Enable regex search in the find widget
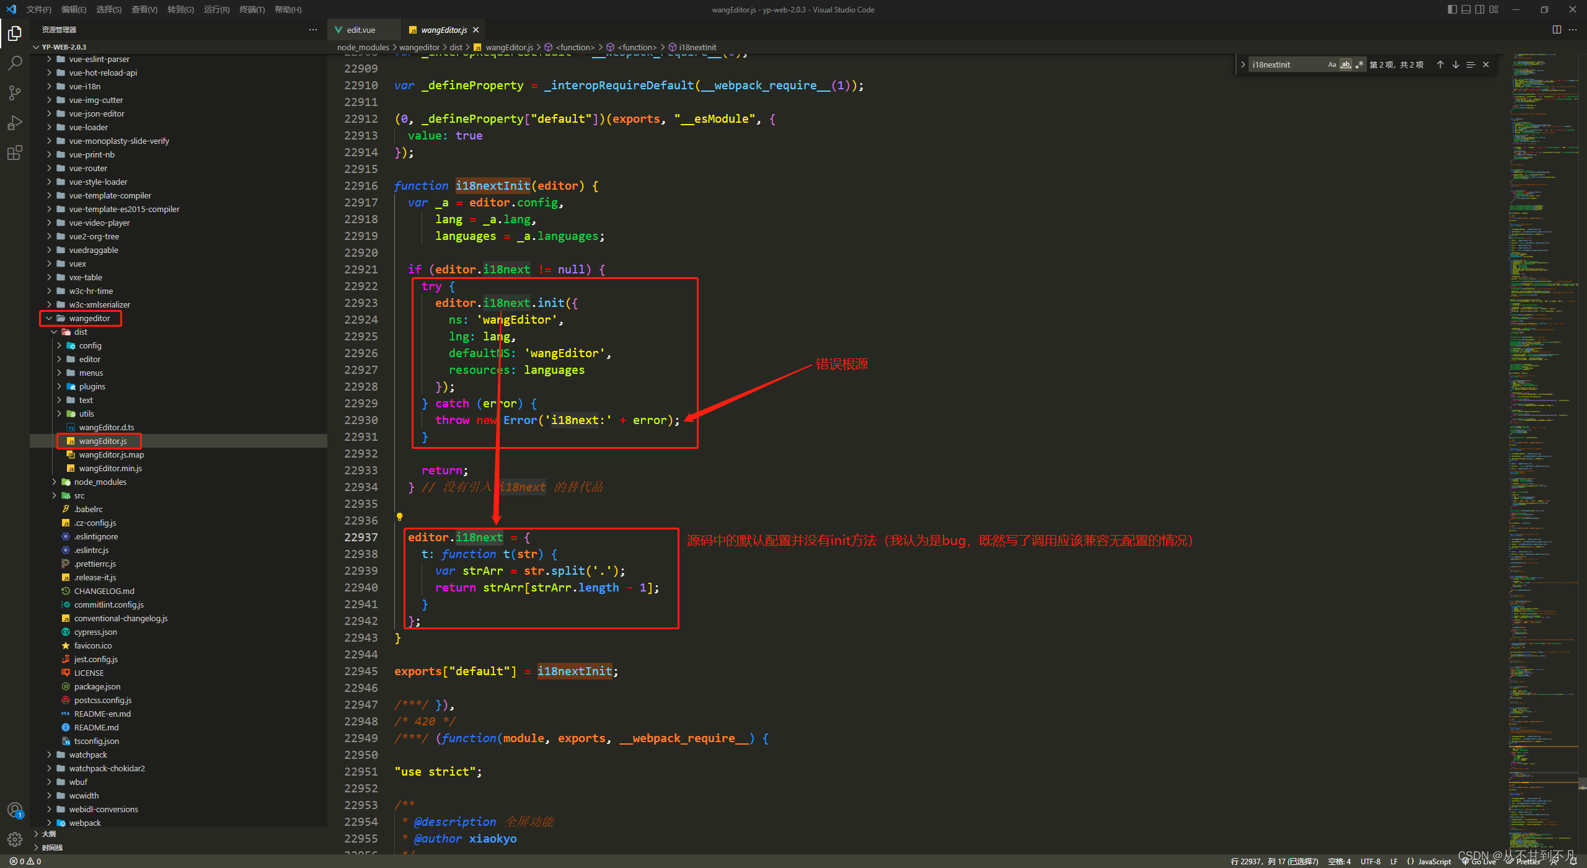 1359,64
